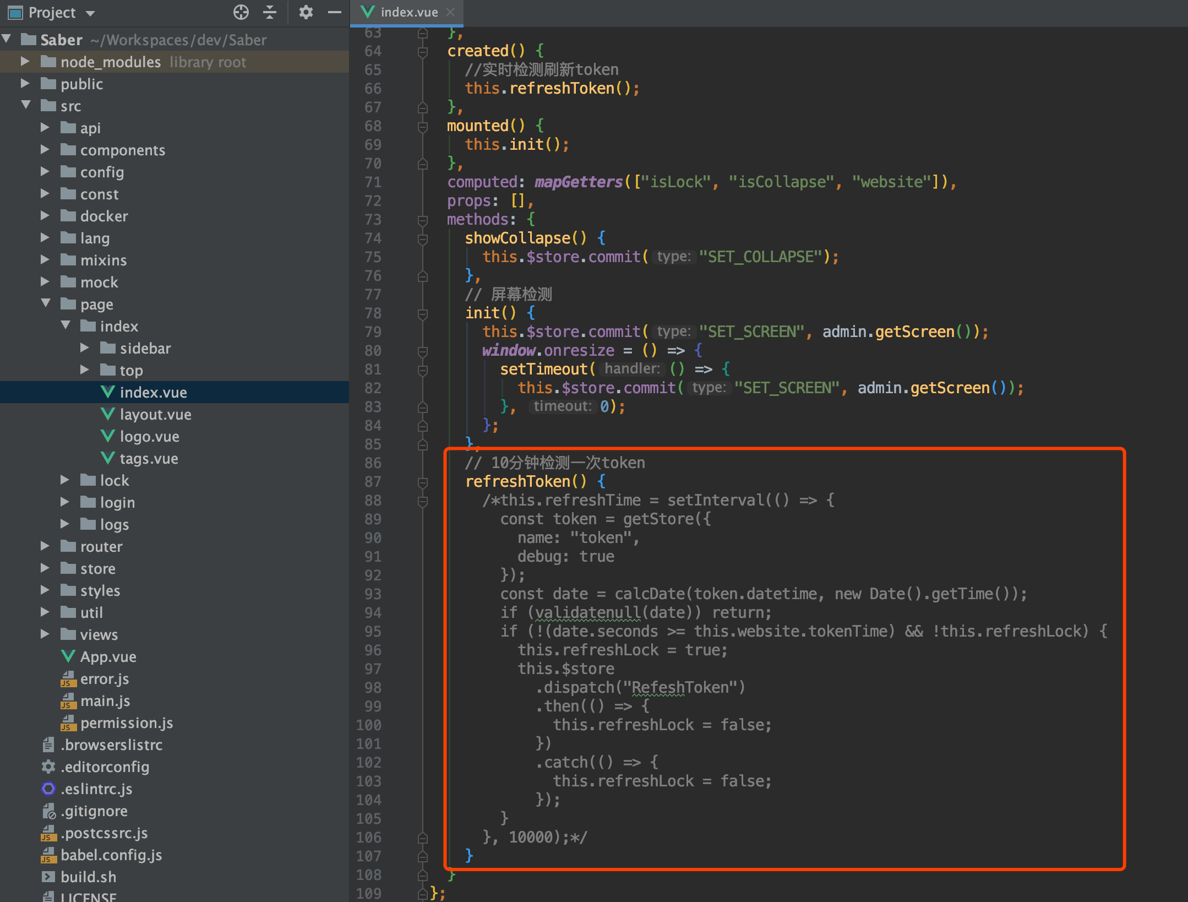The height and width of the screenshot is (902, 1188).
Task: Expand the components folder
Action: (45, 150)
